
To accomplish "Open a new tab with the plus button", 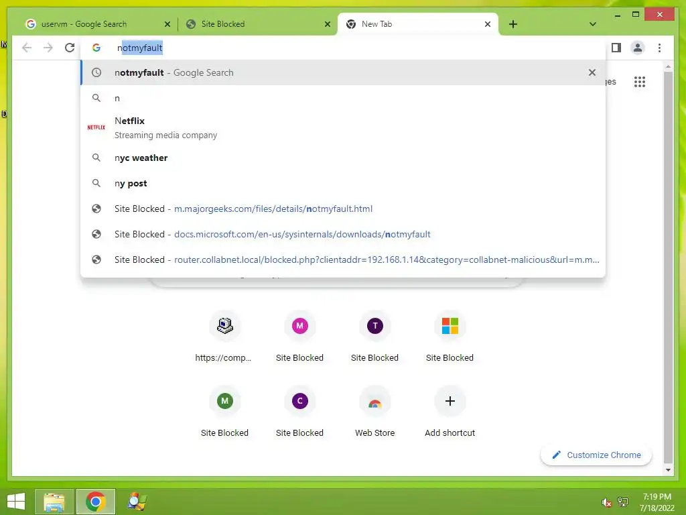I will coord(512,24).
